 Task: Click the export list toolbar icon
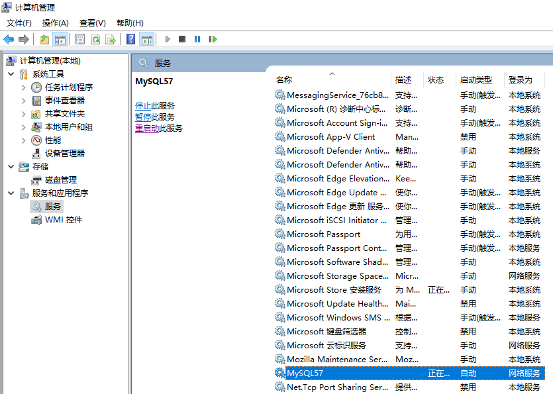pos(111,39)
